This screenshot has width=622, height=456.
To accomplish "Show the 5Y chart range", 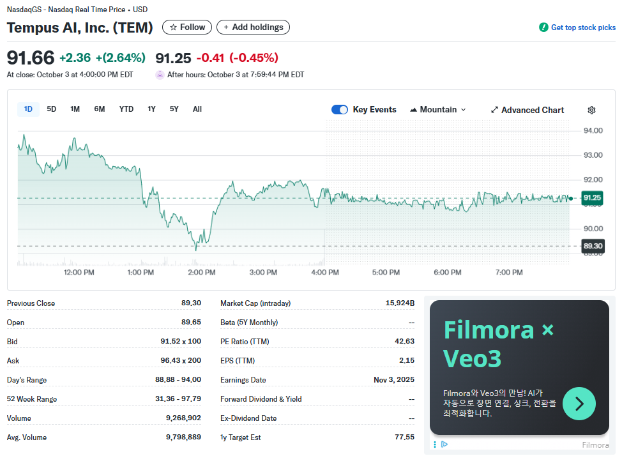I will click(x=174, y=109).
